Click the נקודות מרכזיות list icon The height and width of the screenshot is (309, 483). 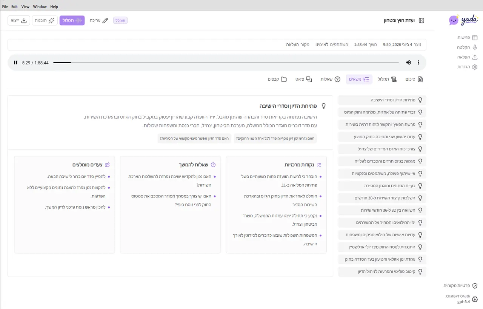(319, 165)
